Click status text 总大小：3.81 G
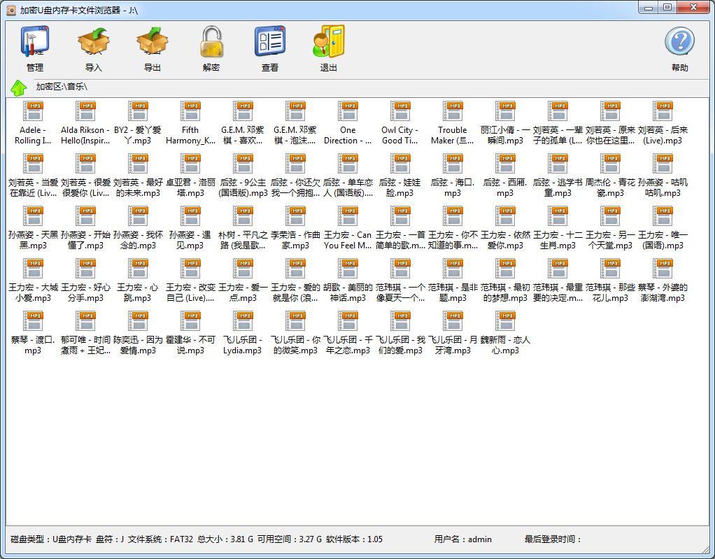 pos(225,539)
